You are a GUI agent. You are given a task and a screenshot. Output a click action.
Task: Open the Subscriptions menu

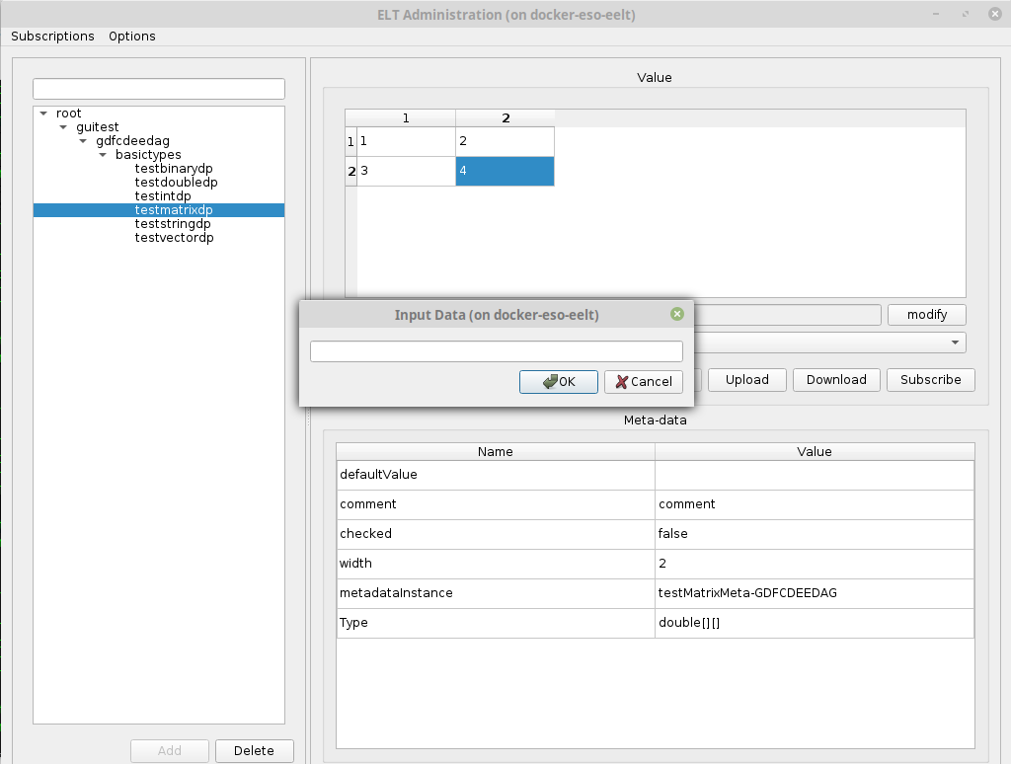point(52,37)
